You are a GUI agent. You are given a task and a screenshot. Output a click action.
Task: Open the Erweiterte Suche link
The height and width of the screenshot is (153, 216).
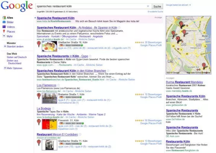(x=155, y=11)
